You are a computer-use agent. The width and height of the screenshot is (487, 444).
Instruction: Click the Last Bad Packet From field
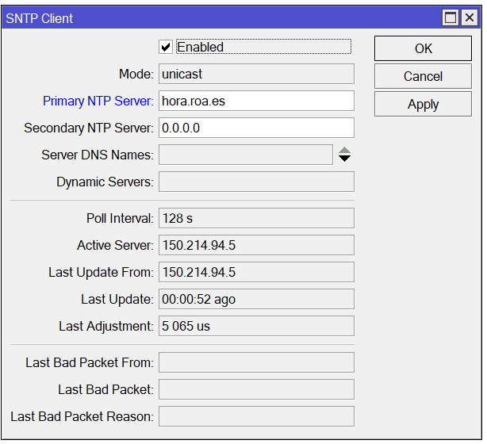click(x=256, y=362)
